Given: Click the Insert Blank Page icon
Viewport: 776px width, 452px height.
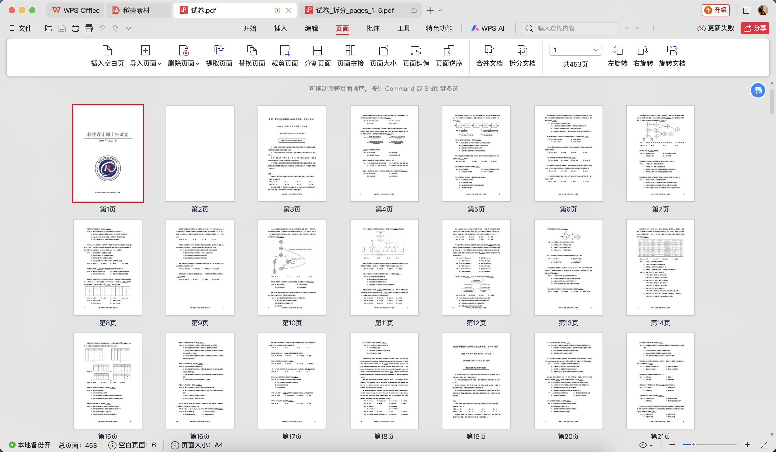Looking at the screenshot, I should pyautogui.click(x=107, y=51).
